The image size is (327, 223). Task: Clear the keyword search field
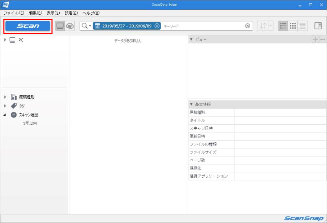point(248,26)
